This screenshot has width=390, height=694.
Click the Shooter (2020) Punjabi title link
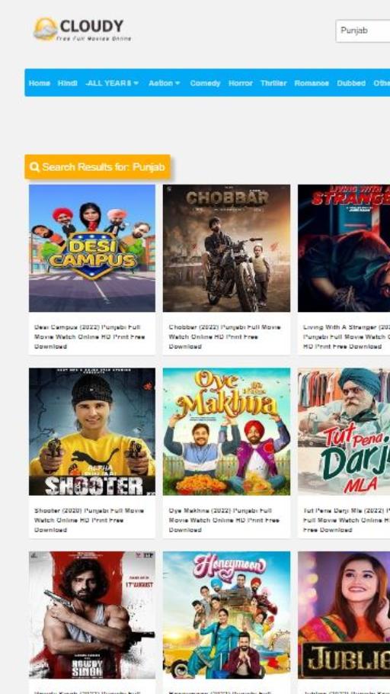tap(89, 520)
